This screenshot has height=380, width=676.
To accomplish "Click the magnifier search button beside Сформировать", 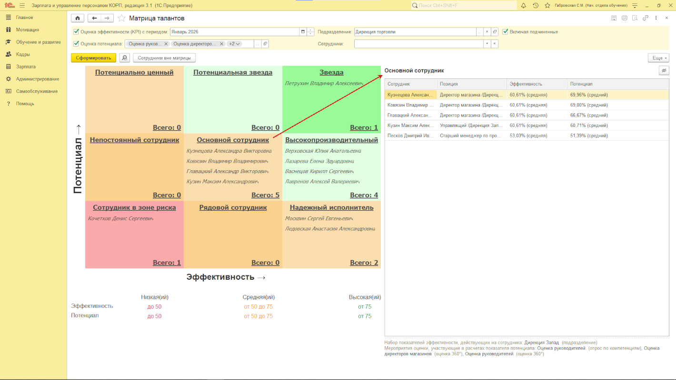I will coord(124,58).
